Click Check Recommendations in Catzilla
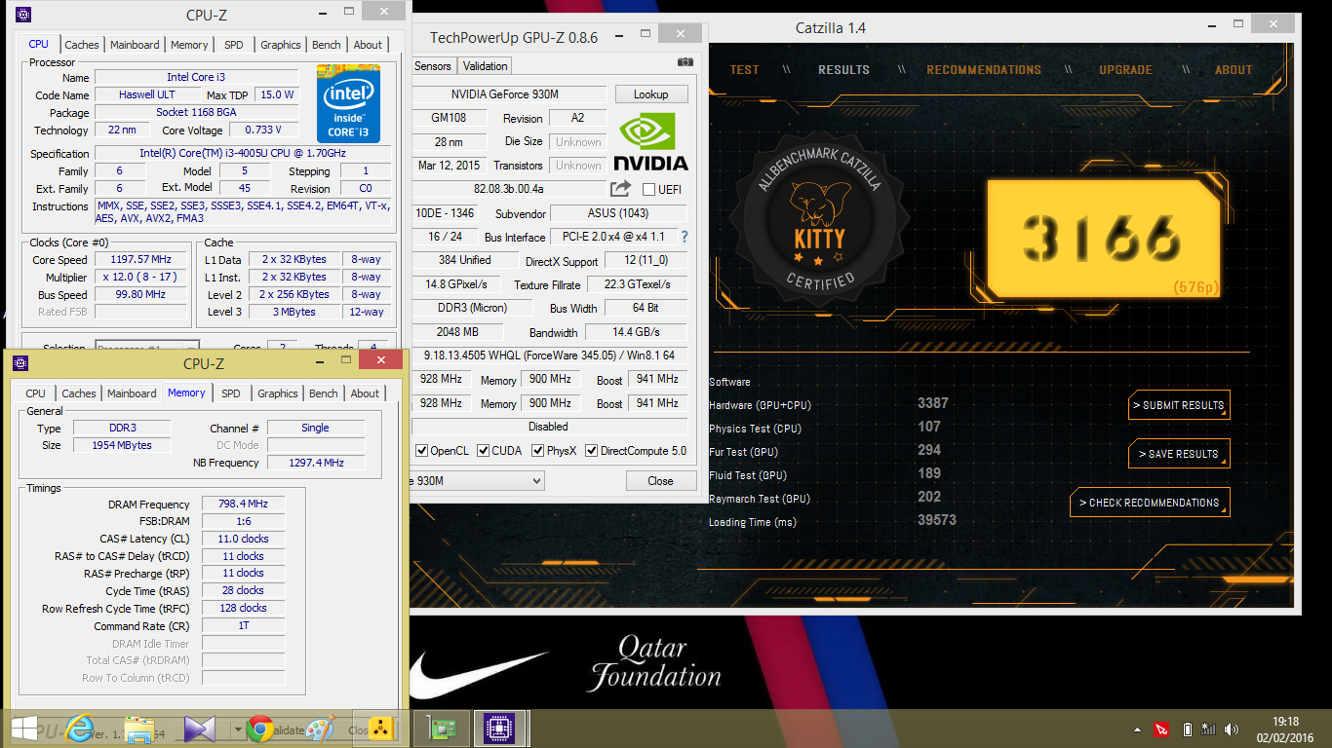The image size is (1332, 748). pyautogui.click(x=1150, y=503)
